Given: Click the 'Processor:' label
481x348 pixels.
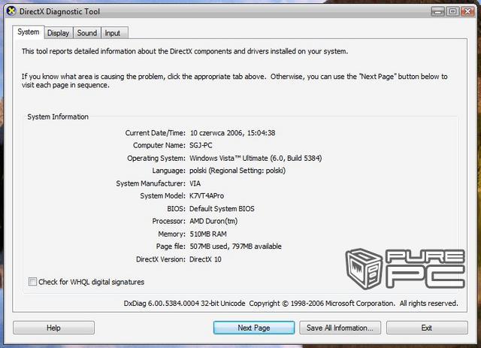Looking at the screenshot, I should 168,221.
